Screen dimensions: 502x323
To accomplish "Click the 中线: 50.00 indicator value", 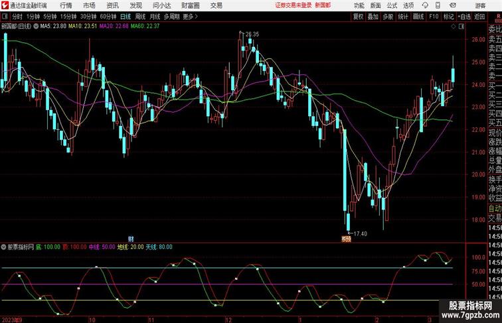I will [x=102, y=247].
